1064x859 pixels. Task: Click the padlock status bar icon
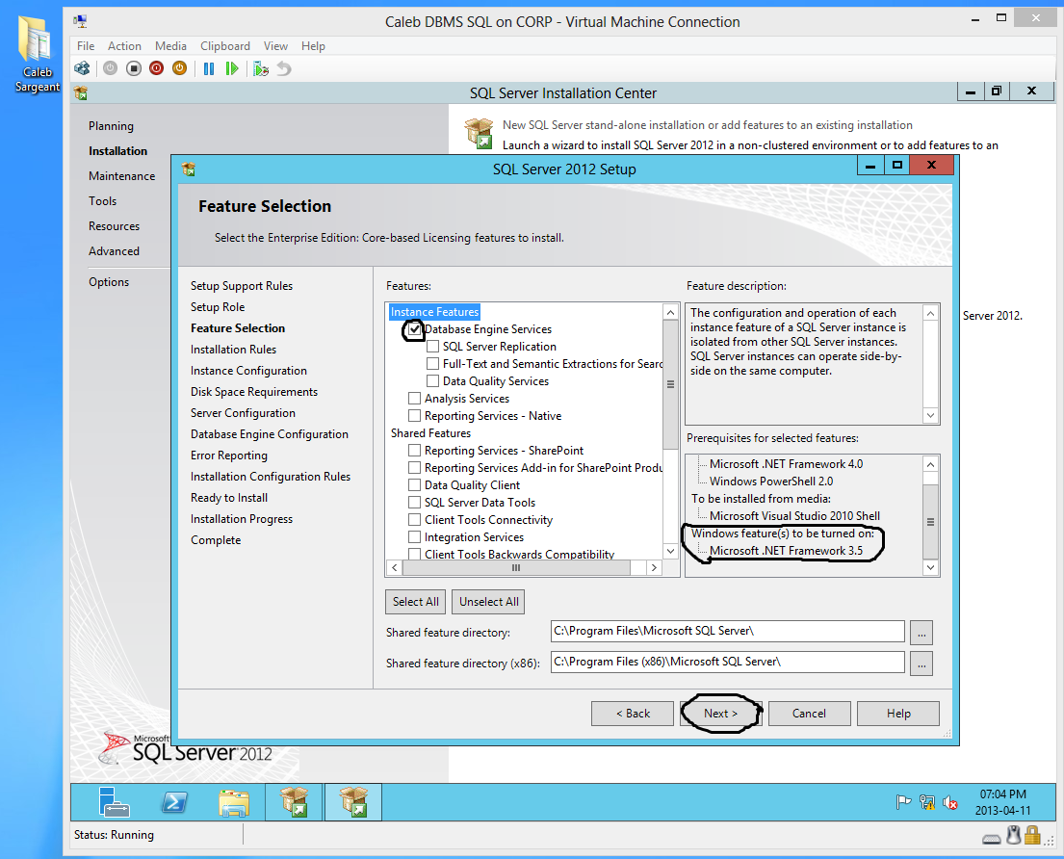click(1032, 835)
